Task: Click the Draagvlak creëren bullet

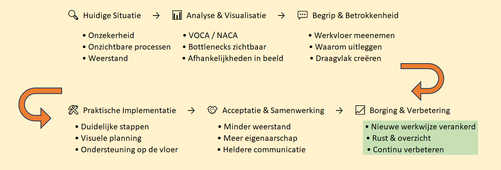Action: coord(348,58)
